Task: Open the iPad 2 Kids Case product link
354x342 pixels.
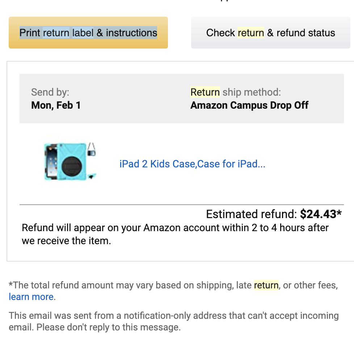Action: [192, 164]
